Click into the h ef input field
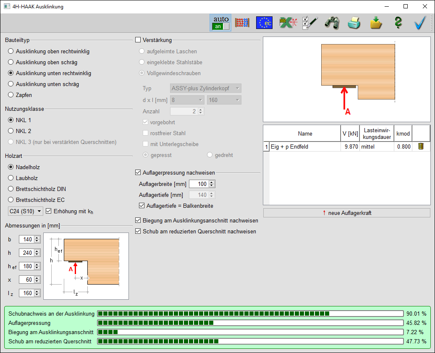This screenshot has width=435, height=353. click(x=26, y=266)
